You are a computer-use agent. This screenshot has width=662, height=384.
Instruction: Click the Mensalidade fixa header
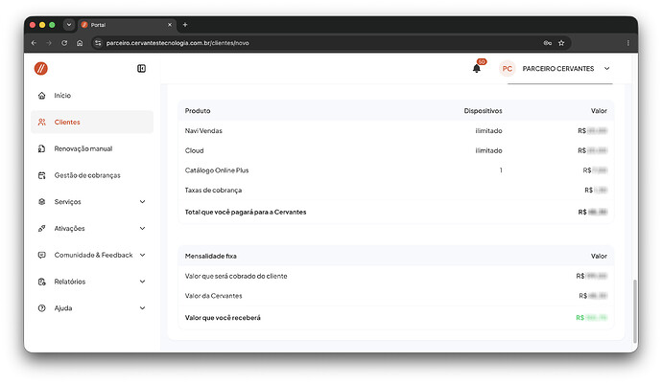[x=211, y=256]
